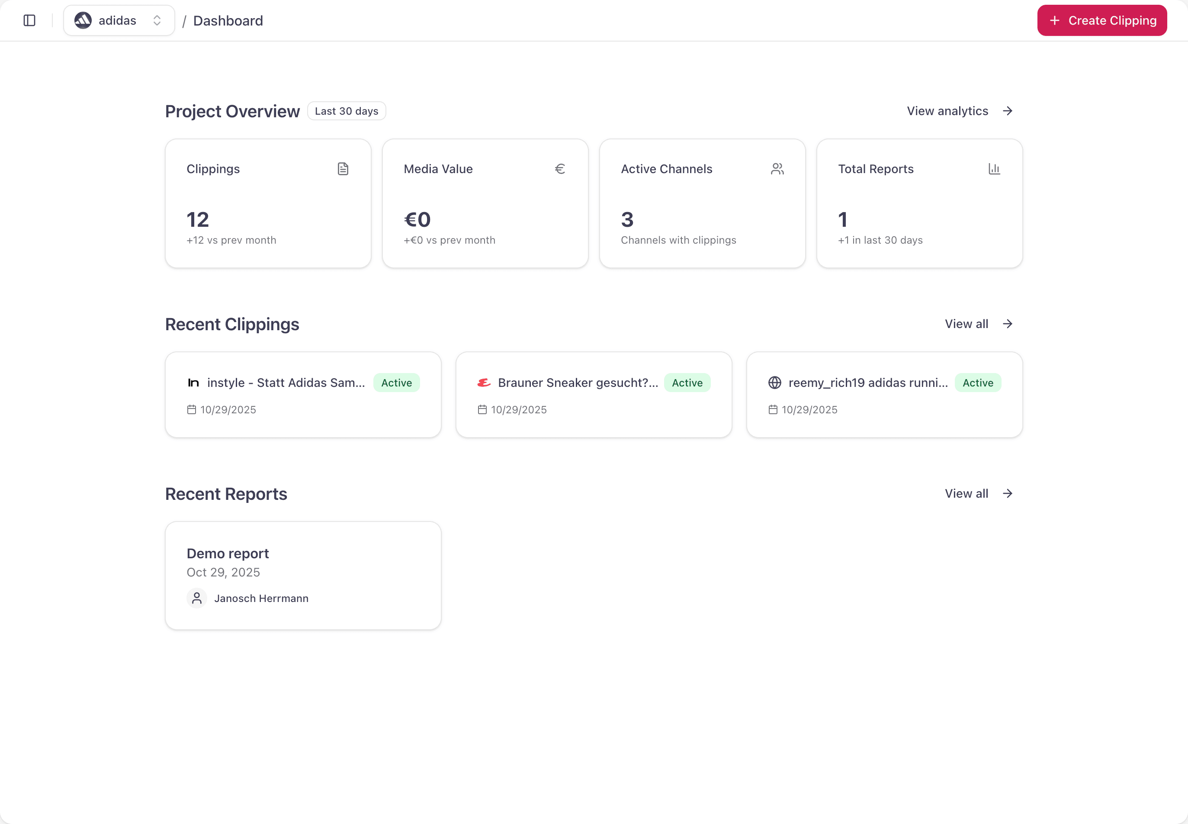Toggle the Active badge on Brauner Sneaker clipping
The height and width of the screenshot is (824, 1188).
(687, 383)
